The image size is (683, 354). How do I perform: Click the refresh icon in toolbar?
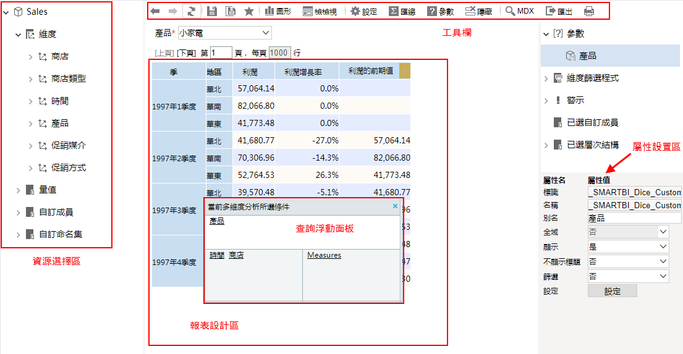coord(192,11)
